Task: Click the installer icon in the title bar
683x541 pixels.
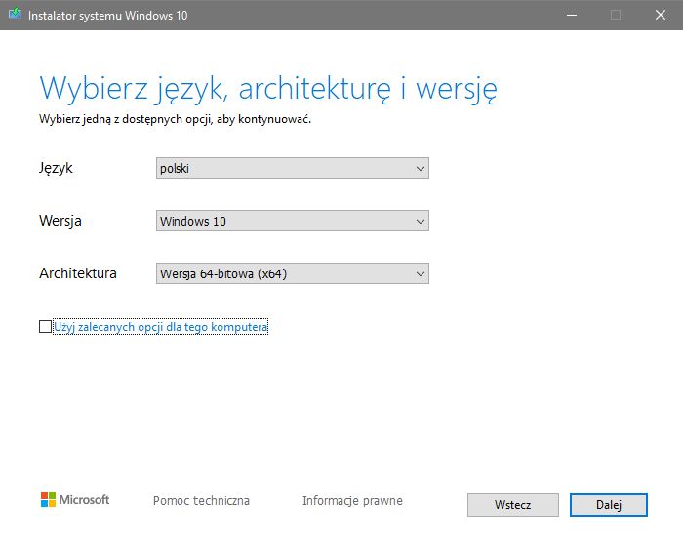Action: pos(16,15)
